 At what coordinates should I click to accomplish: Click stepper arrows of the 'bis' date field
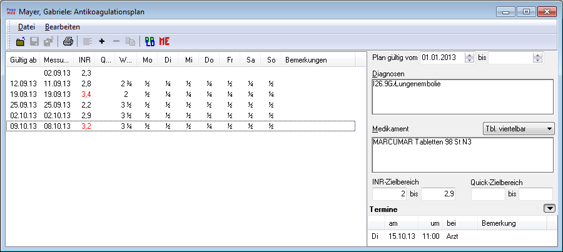[x=537, y=58]
